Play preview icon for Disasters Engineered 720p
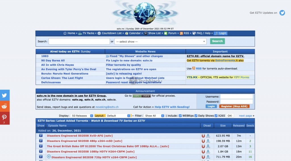 (x=49, y=156)
